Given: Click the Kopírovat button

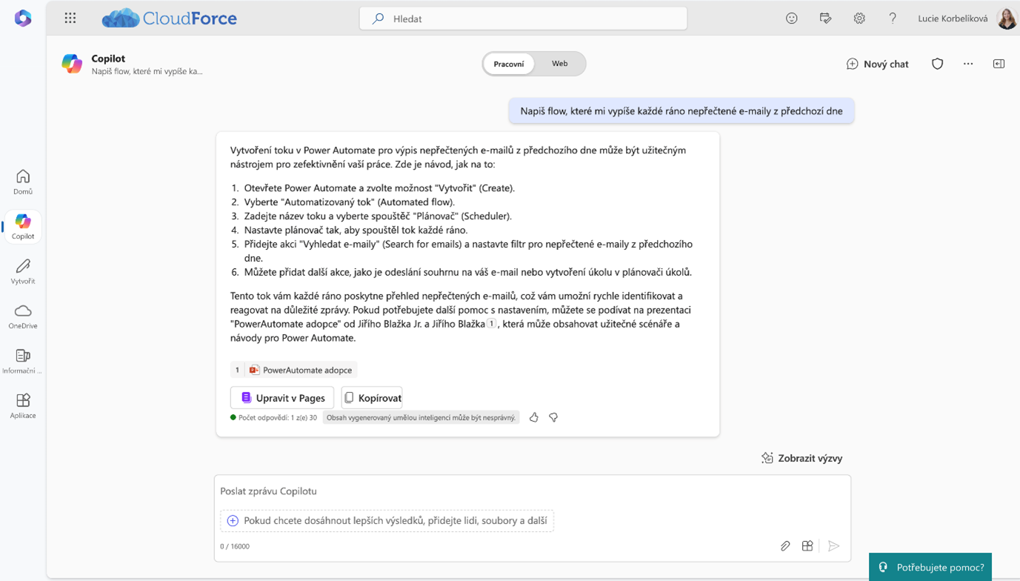Looking at the screenshot, I should click(x=372, y=398).
